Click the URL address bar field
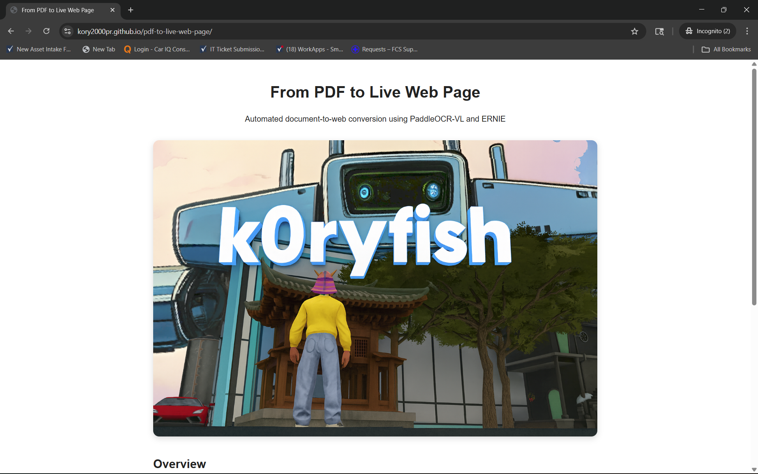 [347, 31]
